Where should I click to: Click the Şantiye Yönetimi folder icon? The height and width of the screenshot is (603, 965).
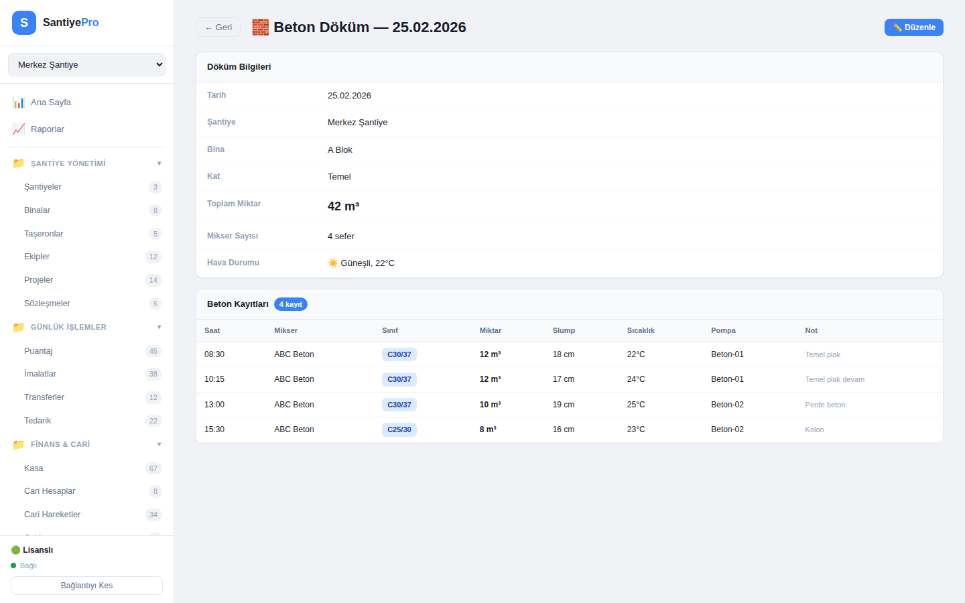(x=19, y=163)
